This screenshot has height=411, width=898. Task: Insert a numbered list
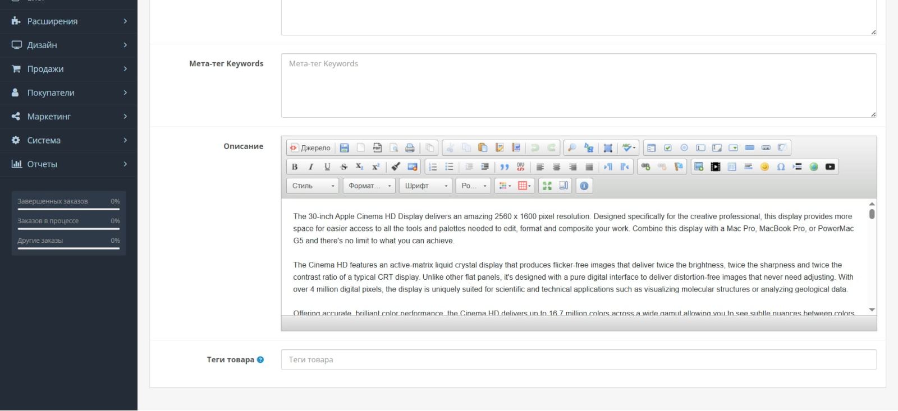(x=433, y=167)
